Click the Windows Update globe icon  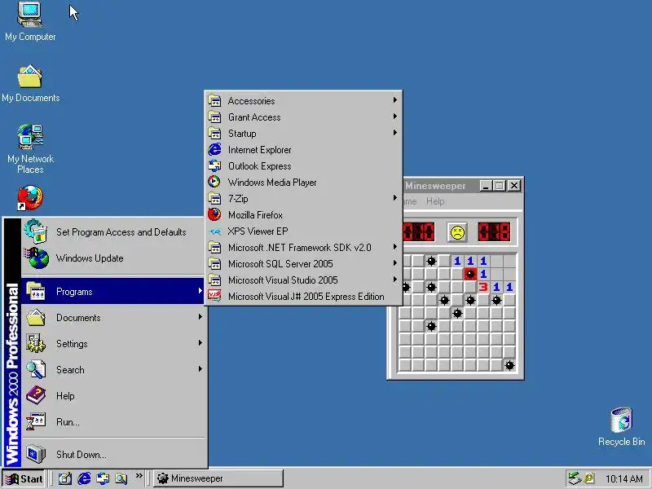tap(37, 258)
